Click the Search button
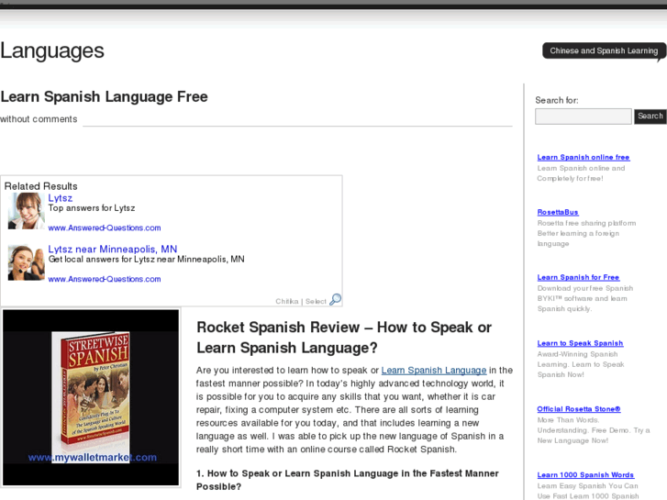 650,117
